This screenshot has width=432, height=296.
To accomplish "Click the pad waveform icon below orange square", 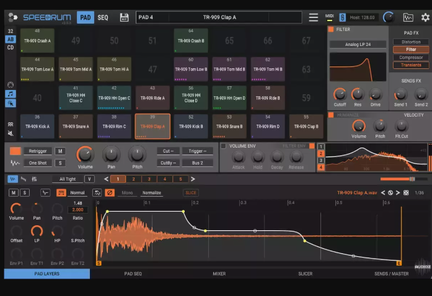I will 15,163.
